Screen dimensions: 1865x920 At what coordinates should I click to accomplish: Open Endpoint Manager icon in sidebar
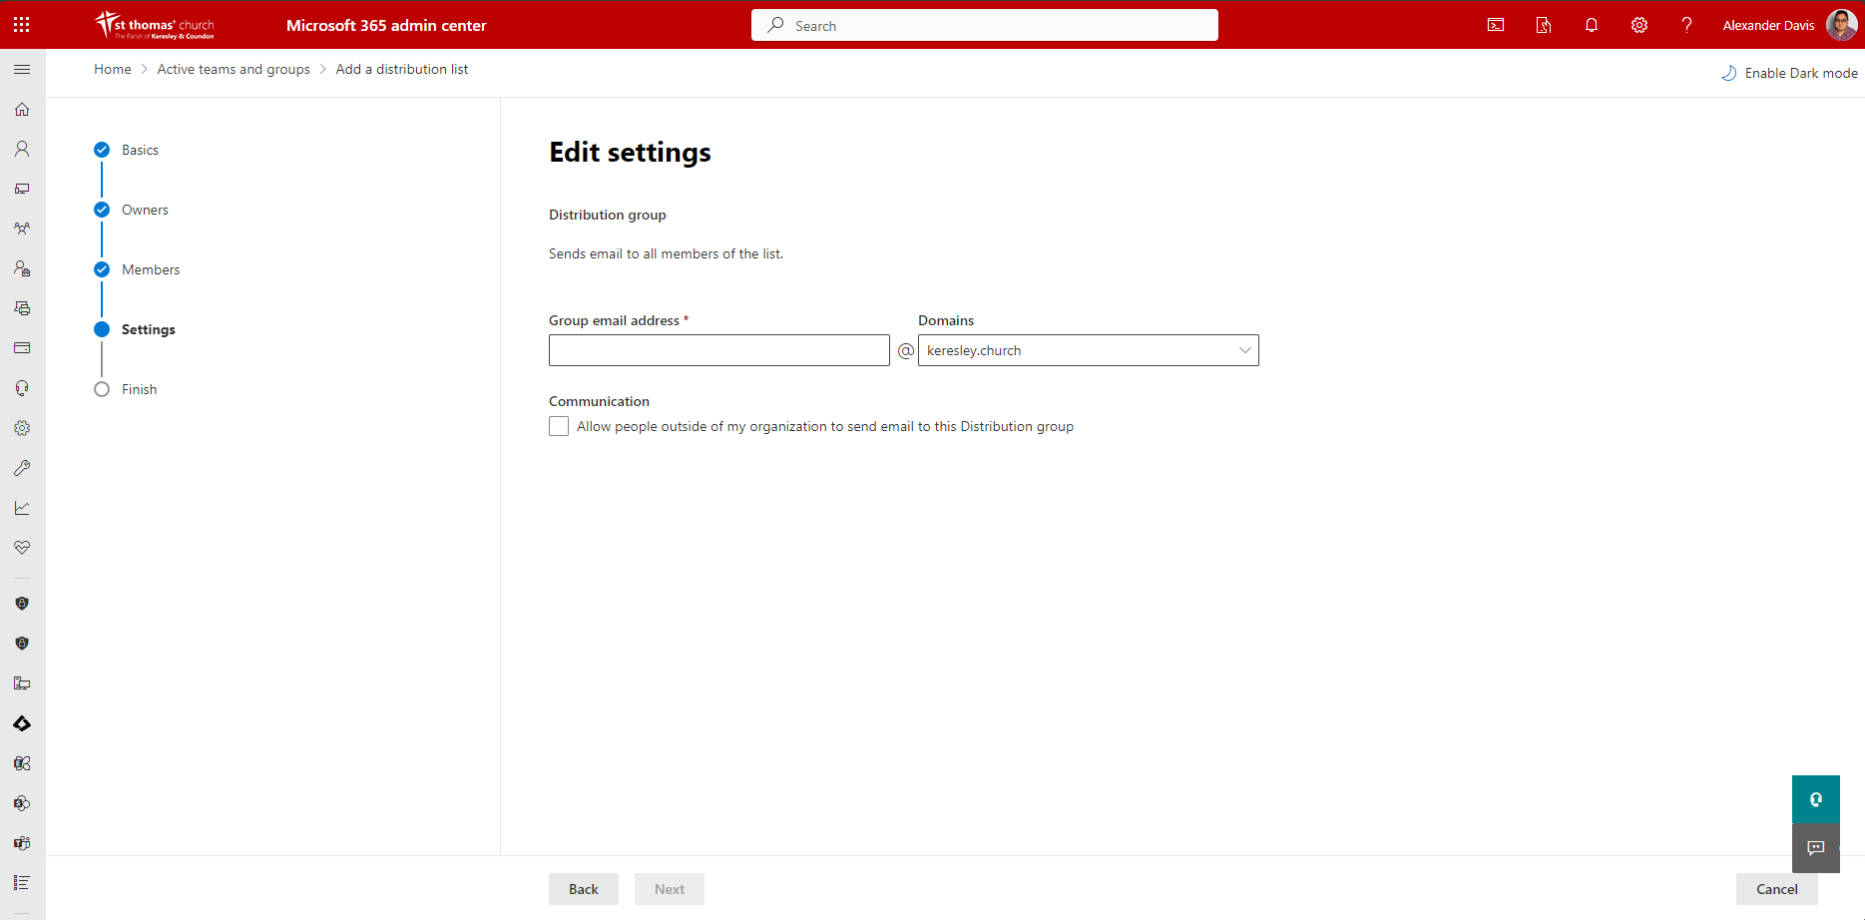coord(22,684)
